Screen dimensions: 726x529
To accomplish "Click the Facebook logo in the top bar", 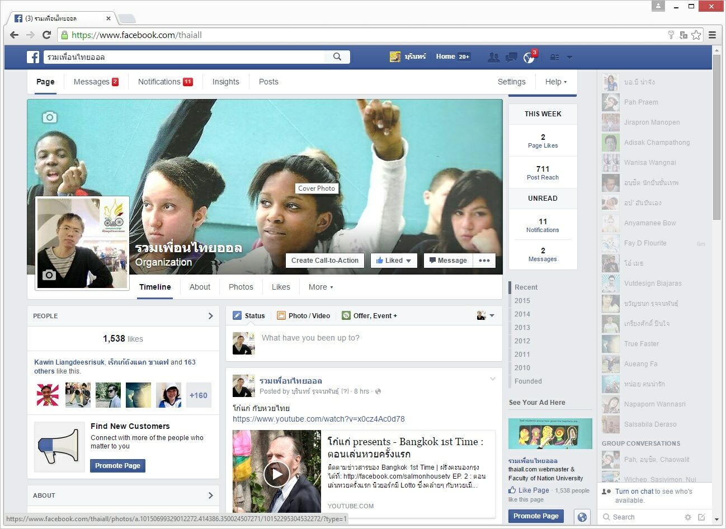I will click(33, 57).
